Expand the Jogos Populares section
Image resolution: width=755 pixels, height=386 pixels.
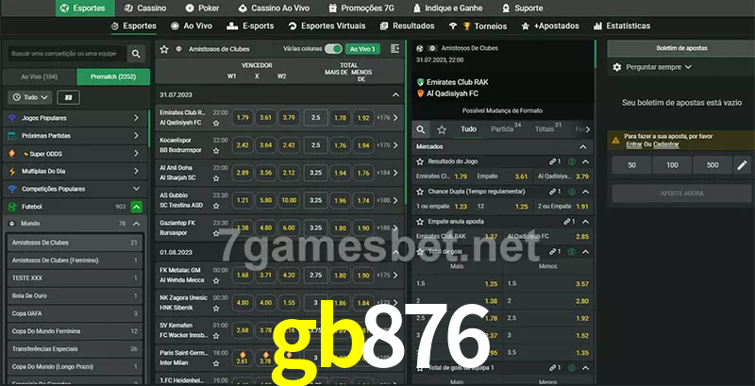click(136, 118)
